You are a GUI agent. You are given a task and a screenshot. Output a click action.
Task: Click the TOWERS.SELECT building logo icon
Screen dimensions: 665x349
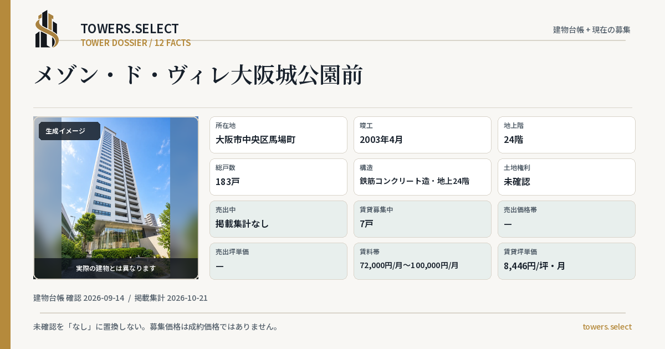pos(47,29)
